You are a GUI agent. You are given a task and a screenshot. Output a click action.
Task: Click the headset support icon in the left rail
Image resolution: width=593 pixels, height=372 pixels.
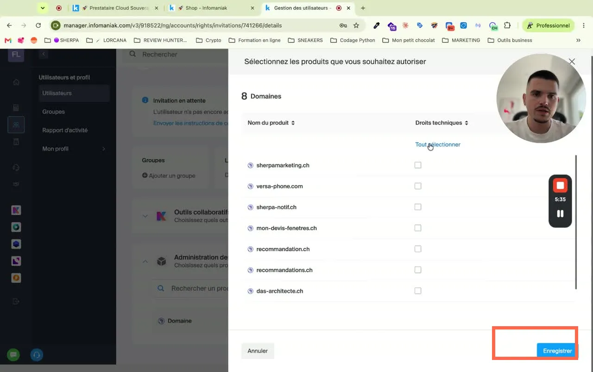point(16,167)
